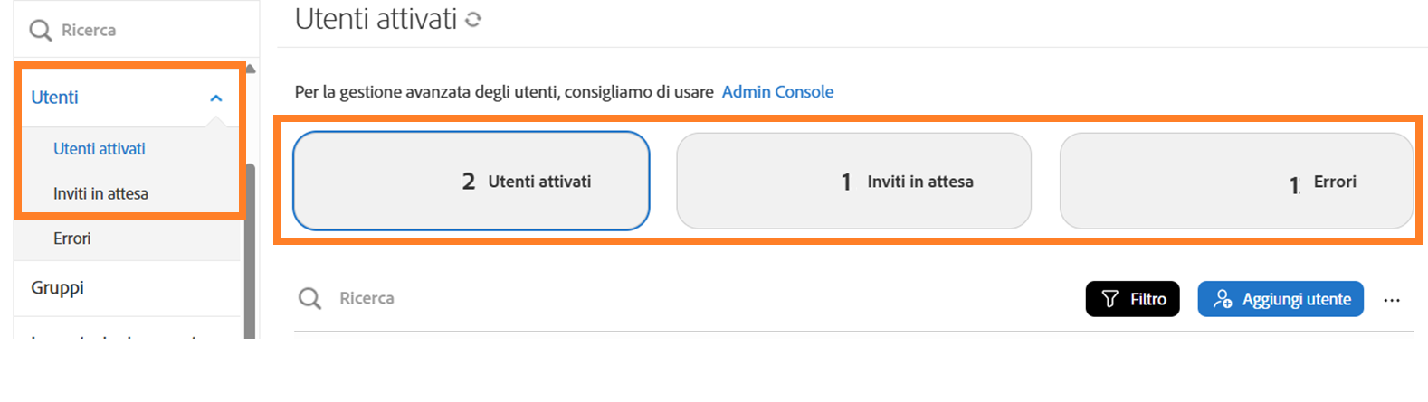Focus the user list Ricerca search field
The height and width of the screenshot is (402, 1428).
click(x=633, y=298)
